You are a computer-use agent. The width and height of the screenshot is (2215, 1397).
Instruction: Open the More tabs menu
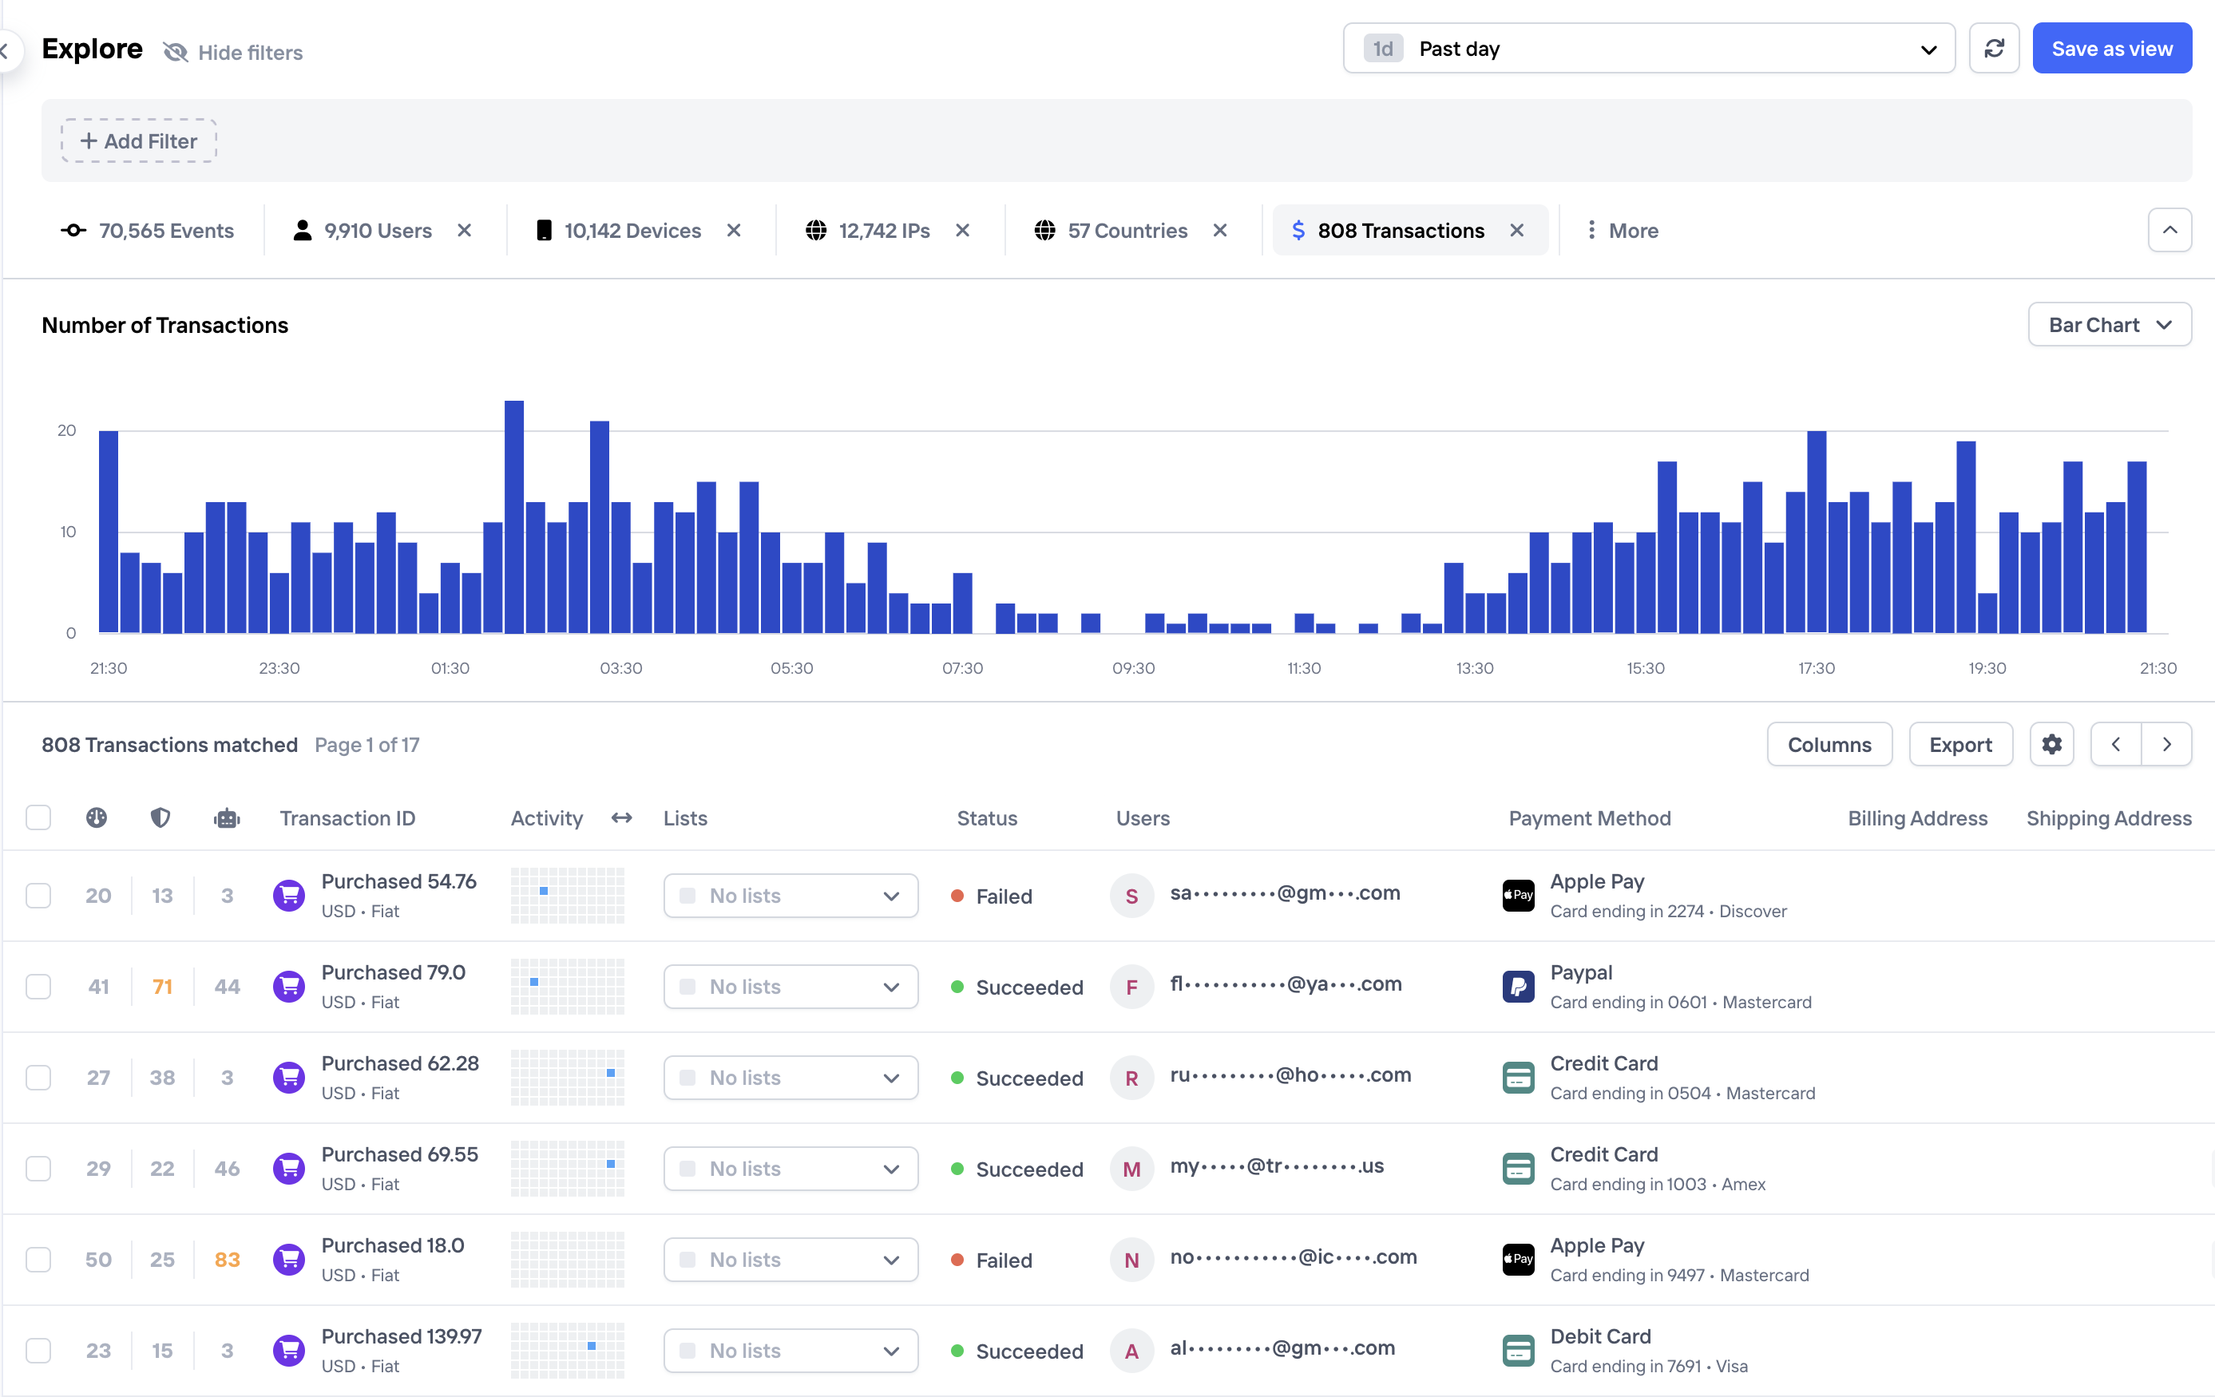pyautogui.click(x=1623, y=231)
